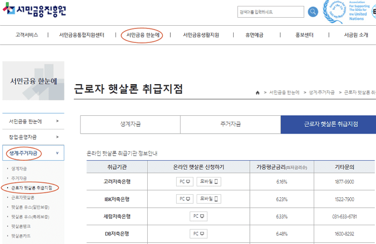
Task: Collapse 생계·주거자금 sidebar section
Action: tap(33, 153)
